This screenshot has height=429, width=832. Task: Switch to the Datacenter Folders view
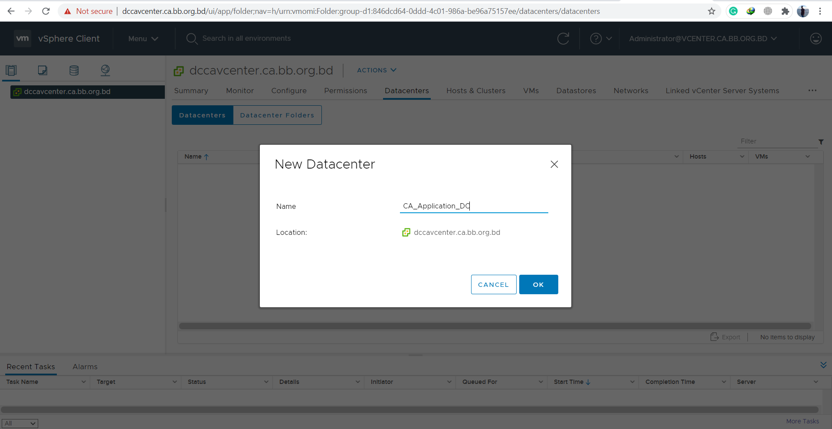277,115
